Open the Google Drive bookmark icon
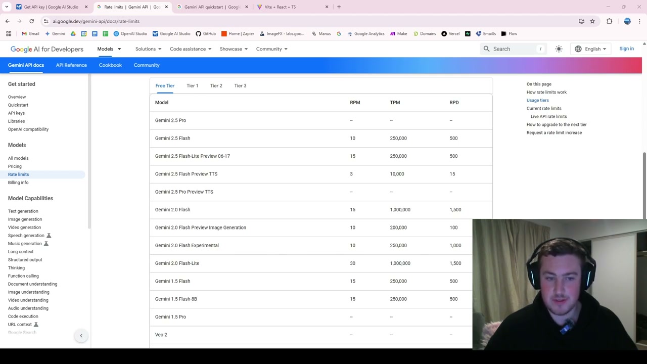 (x=73, y=34)
